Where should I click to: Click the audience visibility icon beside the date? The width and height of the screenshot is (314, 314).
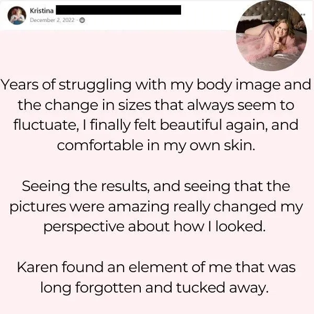point(82,20)
